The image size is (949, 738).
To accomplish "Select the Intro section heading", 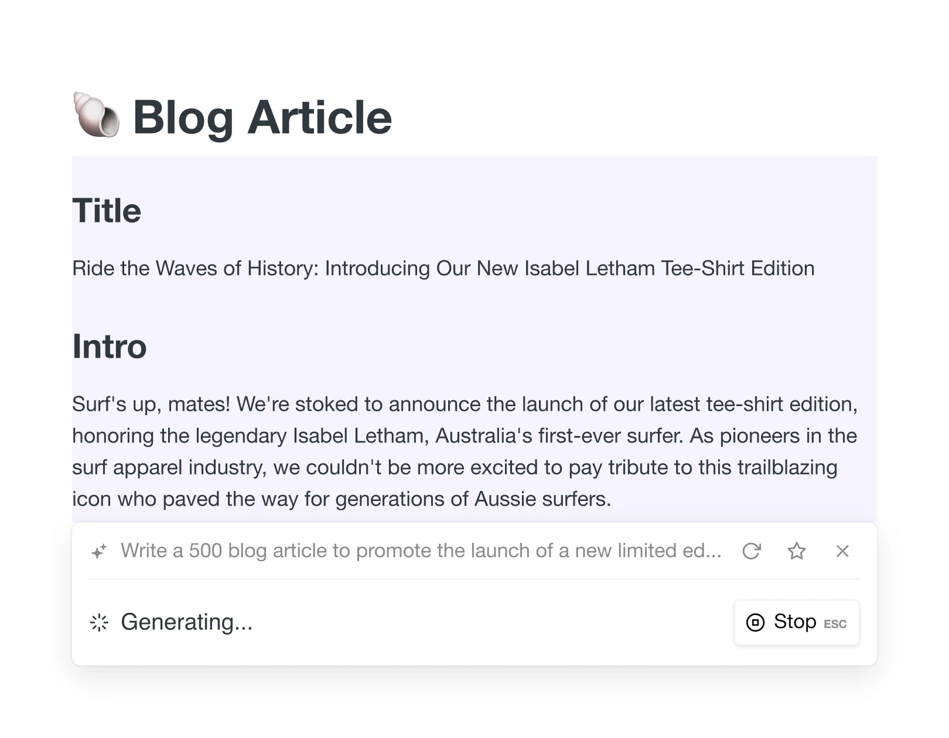I will coord(110,346).
